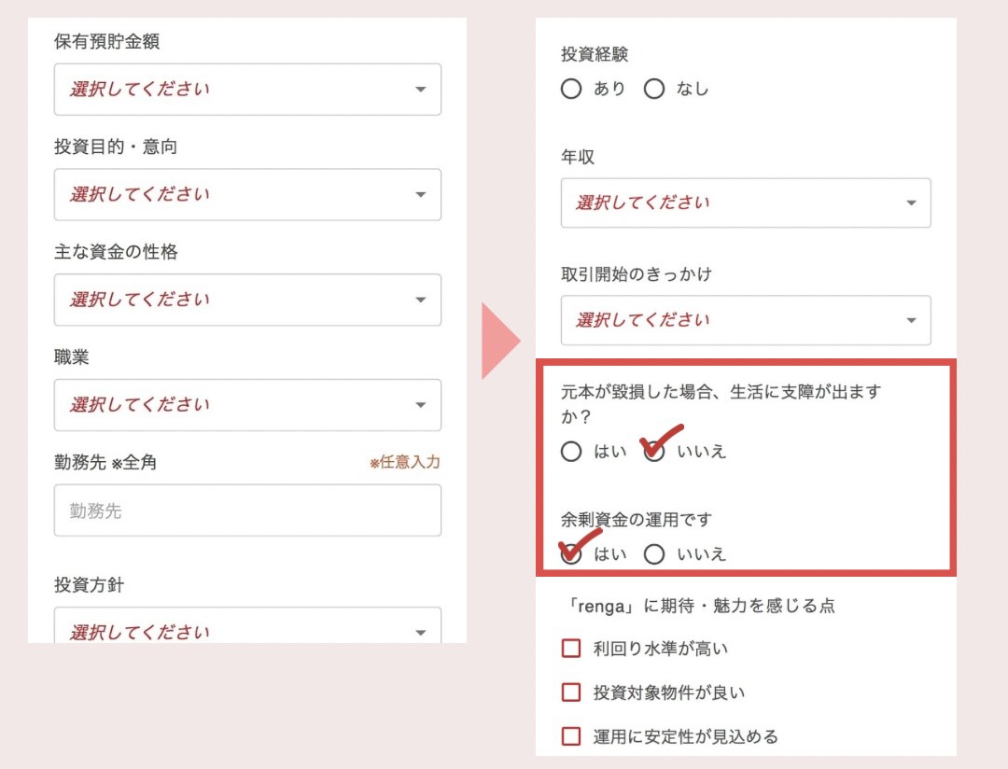The width and height of the screenshot is (1008, 769).
Task: Enable the 運用に安定性が見込める checkbox
Action: pyautogui.click(x=571, y=736)
